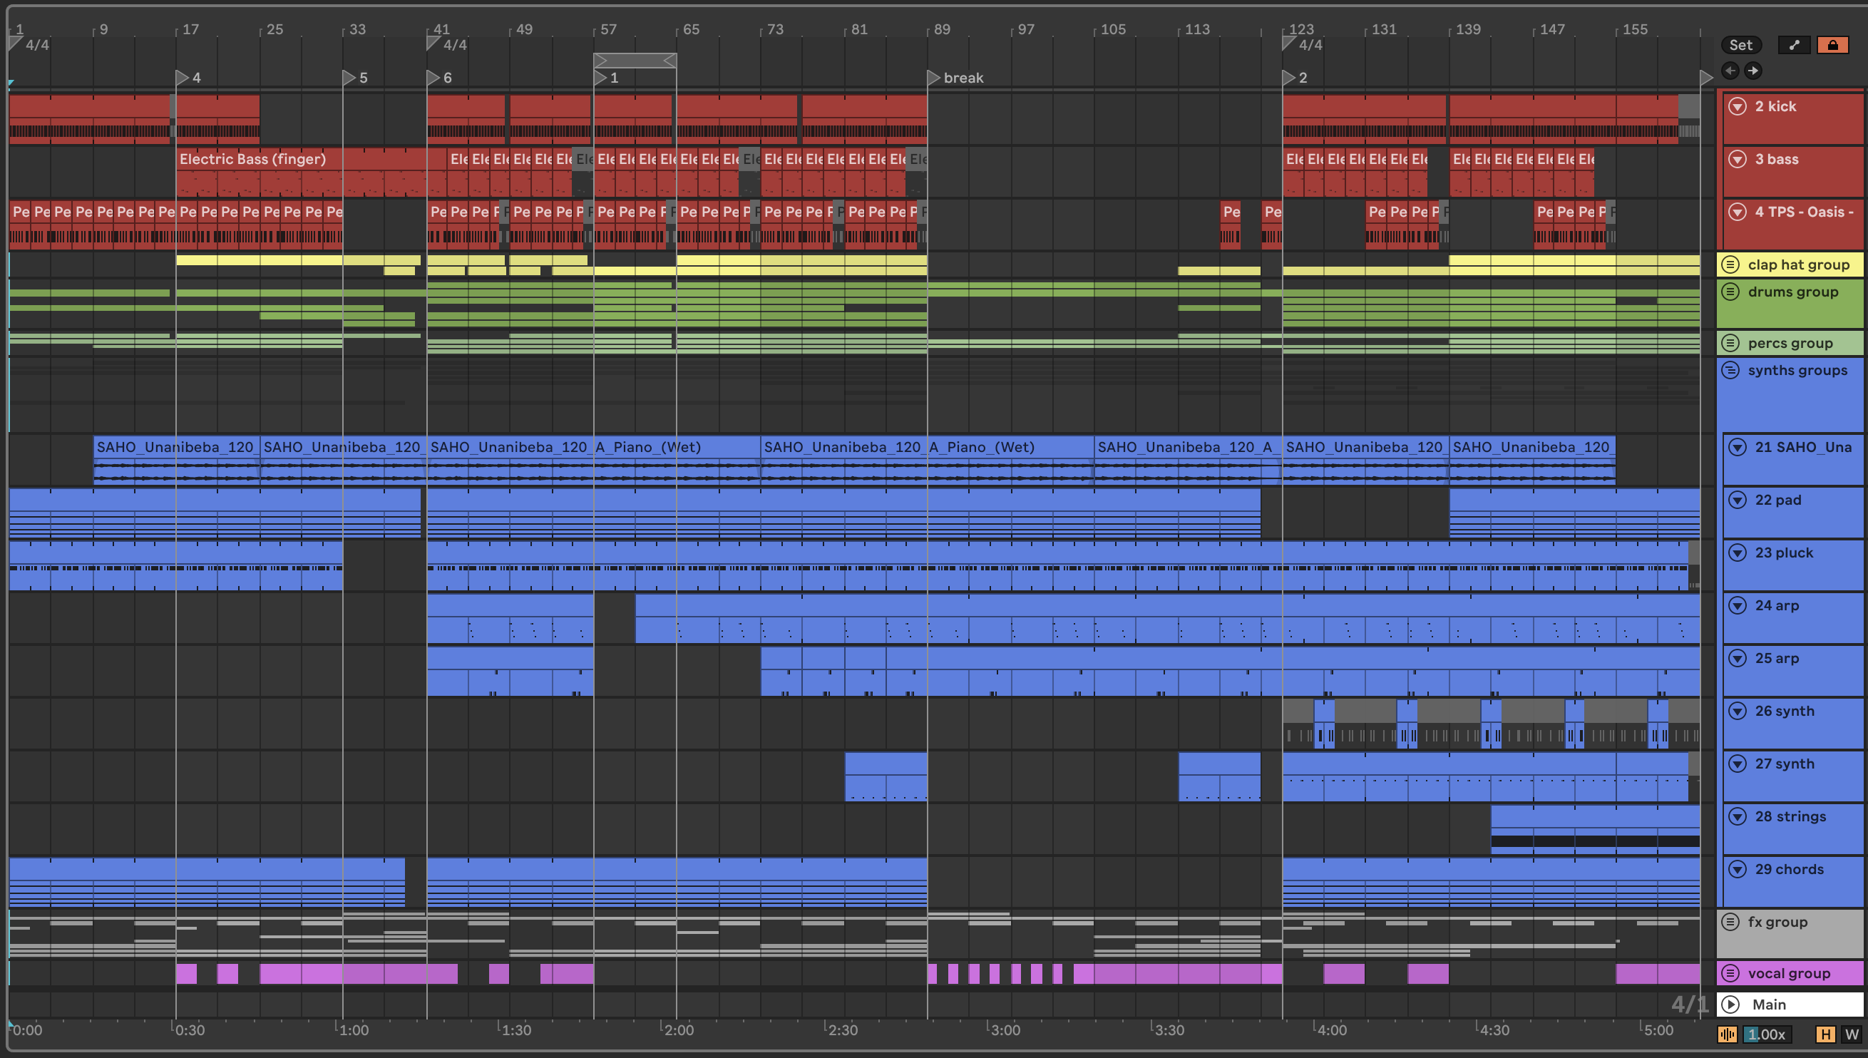
Task: Toggle the orange waveform display button
Action: click(1727, 1034)
